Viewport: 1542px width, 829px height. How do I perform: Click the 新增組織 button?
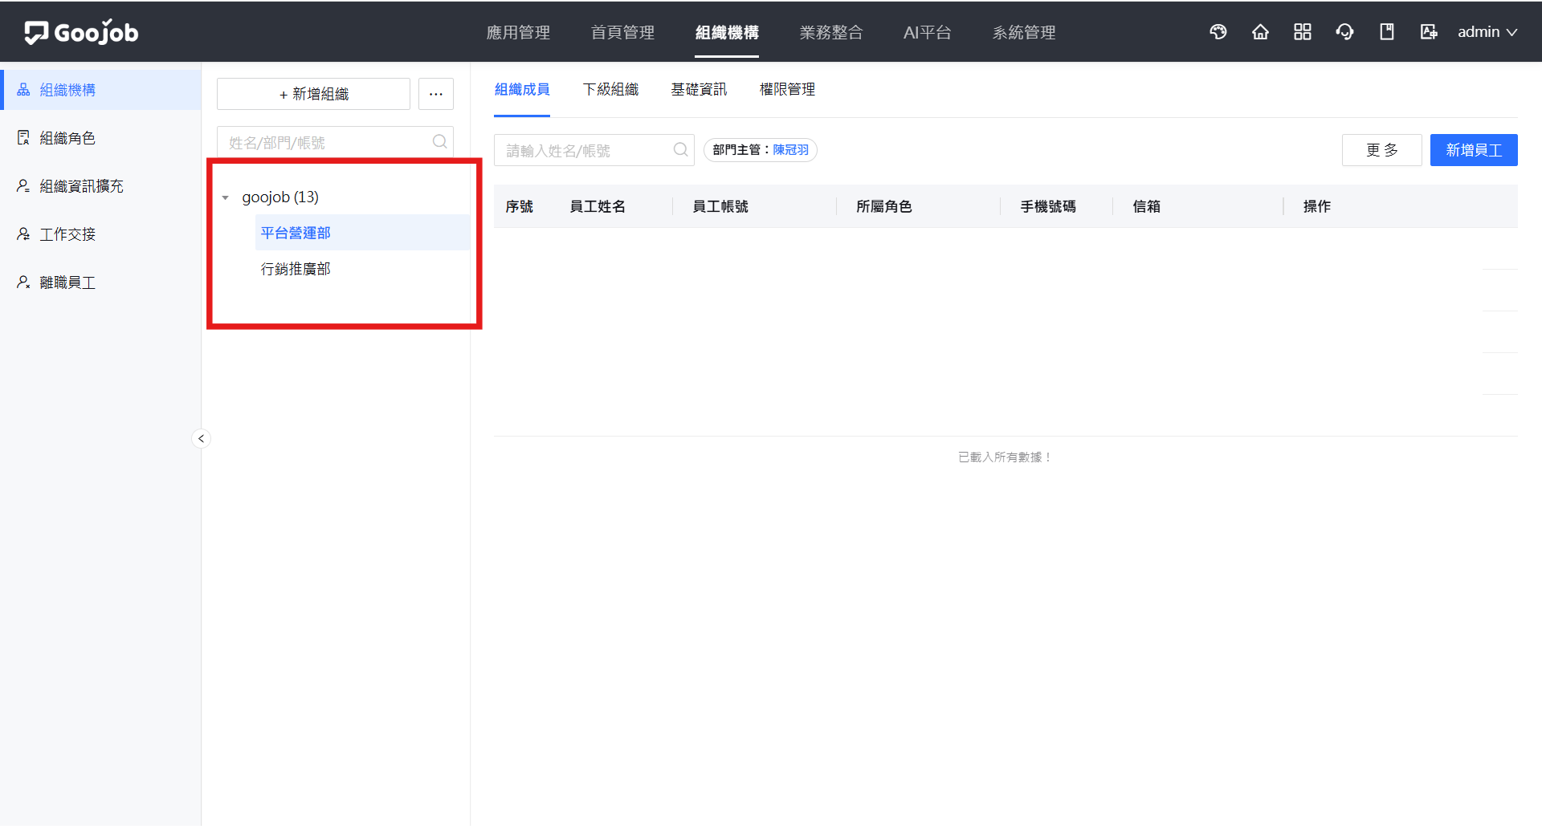(313, 94)
